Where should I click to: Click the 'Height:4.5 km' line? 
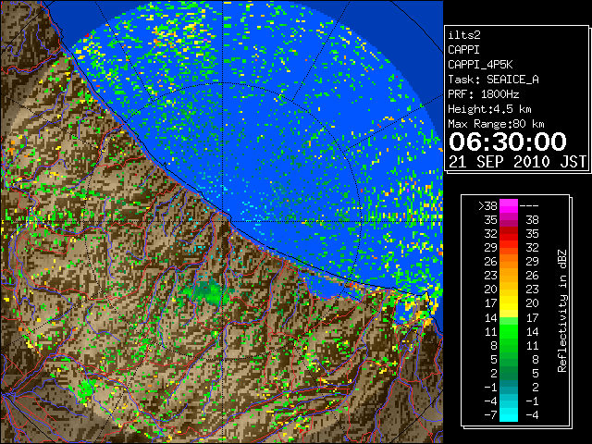point(489,109)
